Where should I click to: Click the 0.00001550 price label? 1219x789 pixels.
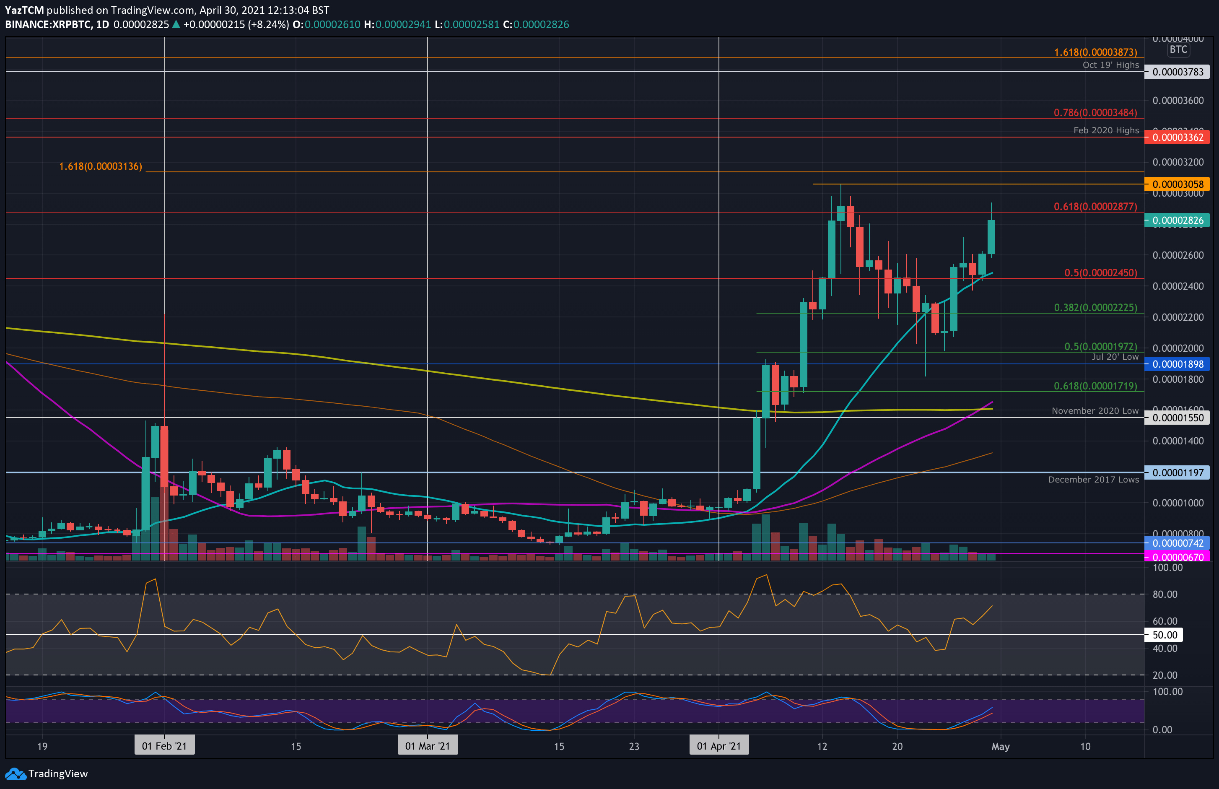point(1178,418)
